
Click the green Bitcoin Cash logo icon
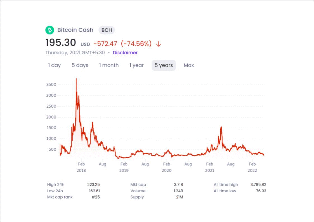point(50,30)
